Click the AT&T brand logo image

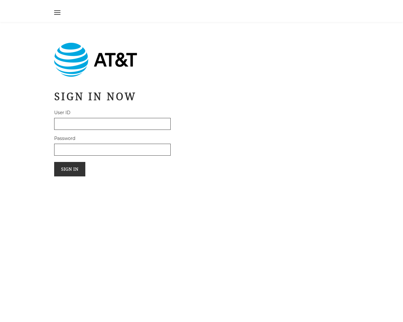point(96,60)
